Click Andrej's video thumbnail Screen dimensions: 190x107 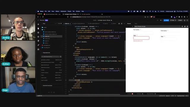tap(18, 27)
